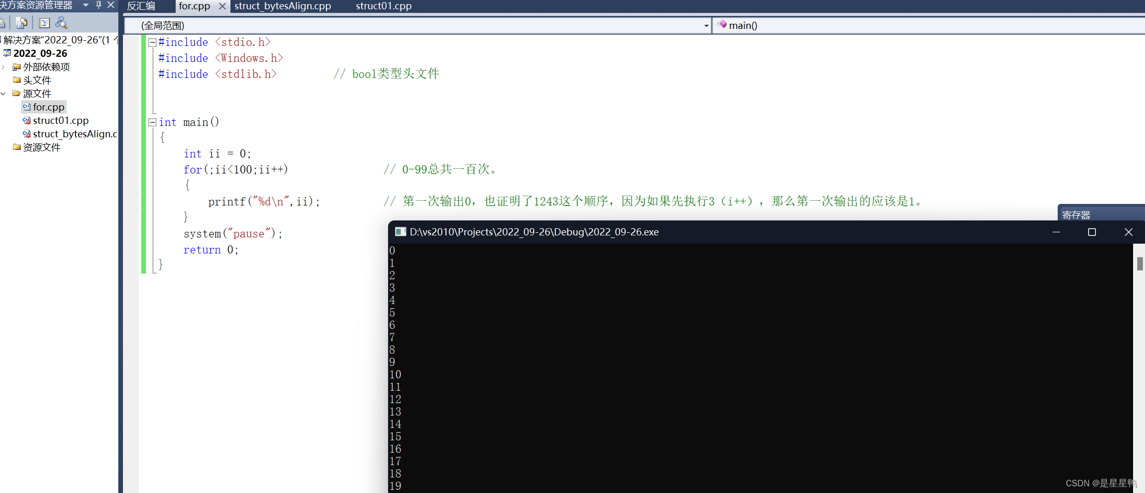The image size is (1145, 493).
Task: Click the // bool类型头文件 comment
Action: click(x=386, y=74)
